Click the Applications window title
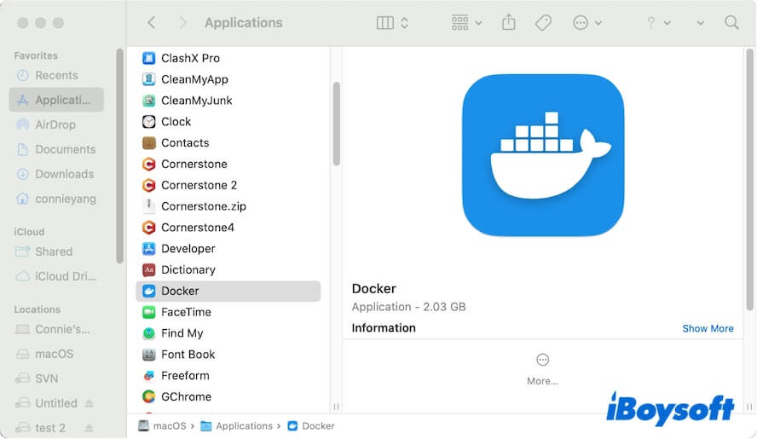Screen dimensions: 757x439 pyautogui.click(x=243, y=23)
